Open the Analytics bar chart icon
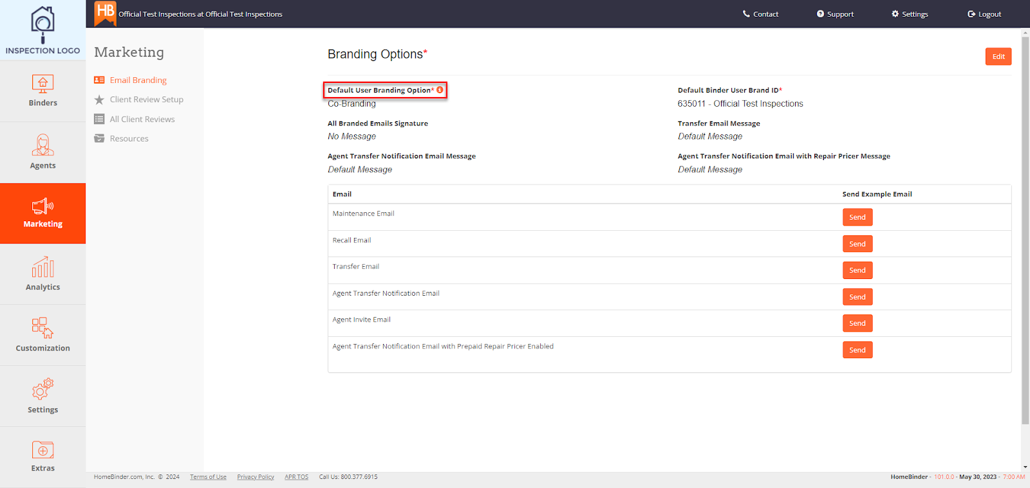The height and width of the screenshot is (488, 1030). coord(42,267)
